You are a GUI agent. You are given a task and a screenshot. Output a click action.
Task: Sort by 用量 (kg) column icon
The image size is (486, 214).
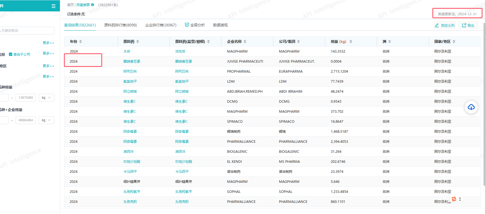[x=351, y=41]
